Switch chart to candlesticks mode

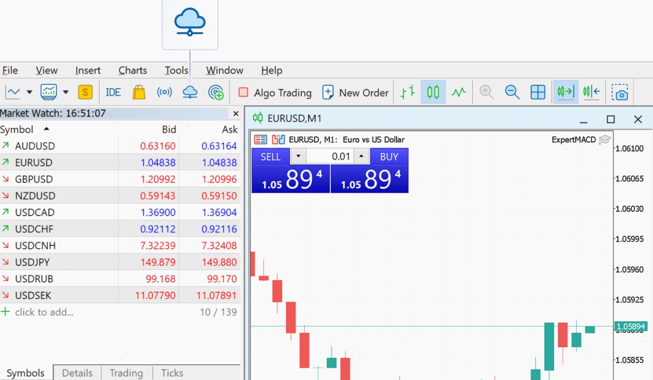[433, 92]
